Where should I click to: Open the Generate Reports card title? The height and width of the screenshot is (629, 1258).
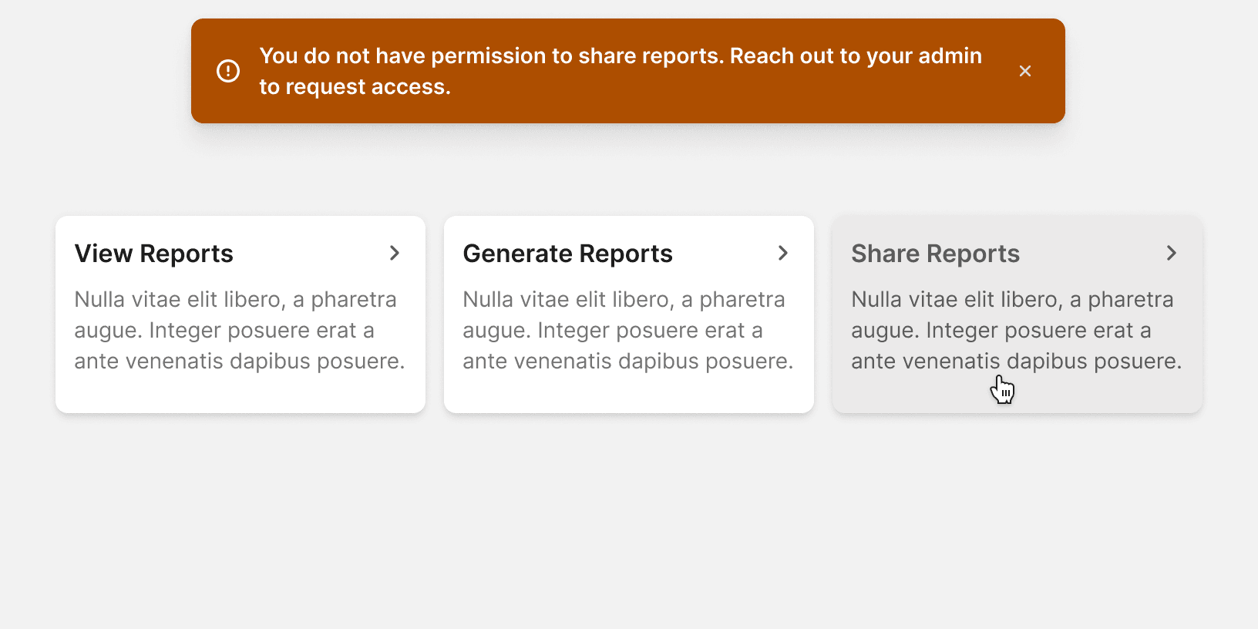pos(567,254)
